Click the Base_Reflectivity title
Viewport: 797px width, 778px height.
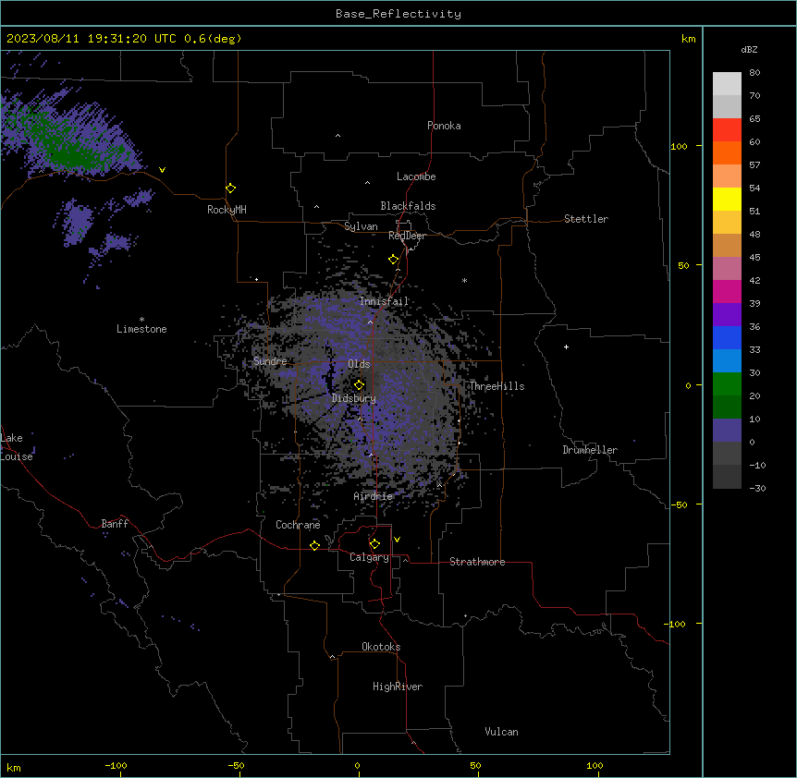pos(398,14)
